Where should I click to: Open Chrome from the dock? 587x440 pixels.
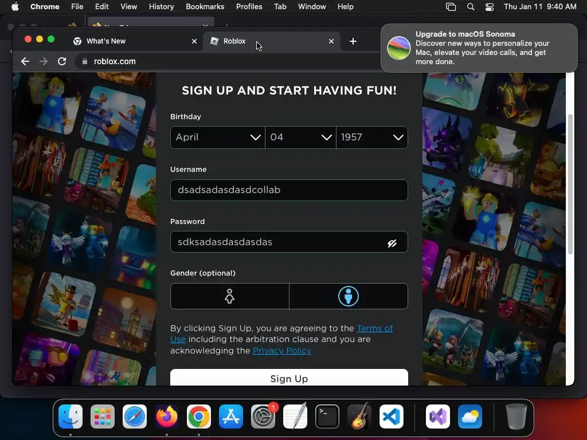pos(199,417)
